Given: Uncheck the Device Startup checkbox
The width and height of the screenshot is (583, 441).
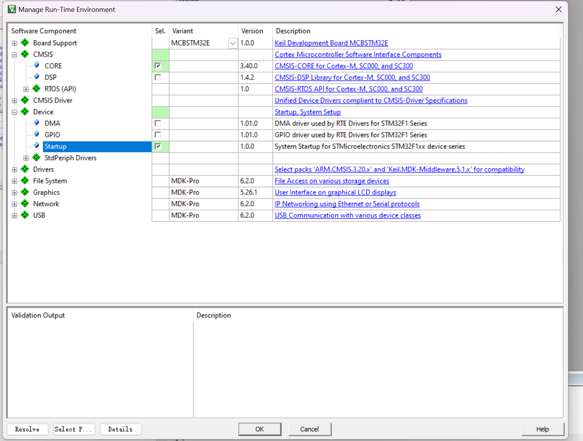Looking at the screenshot, I should 158,146.
